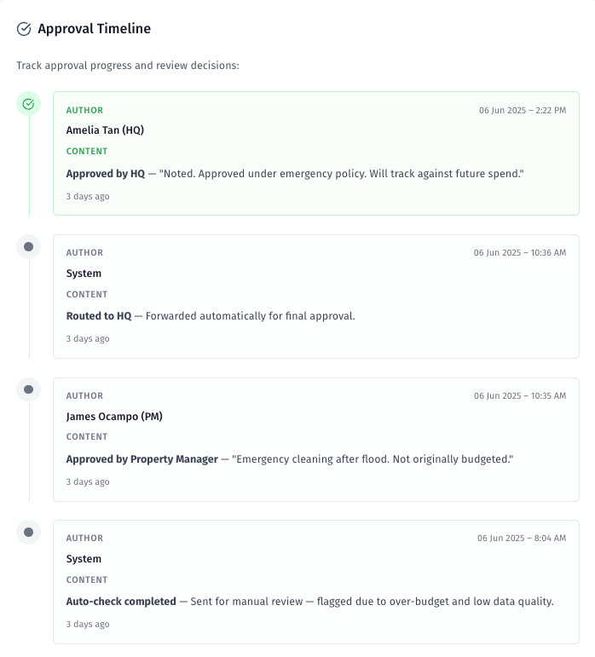Screen dimensions: 595x657
Task: Open the Amelia Tan (HQ) approval card
Action: [x=315, y=153]
